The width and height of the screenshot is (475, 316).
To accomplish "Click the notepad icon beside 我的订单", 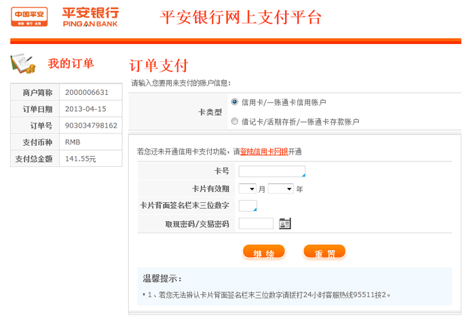I will pos(23,64).
